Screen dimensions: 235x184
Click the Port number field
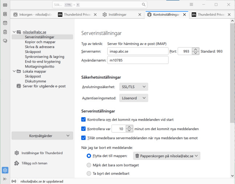185,51
